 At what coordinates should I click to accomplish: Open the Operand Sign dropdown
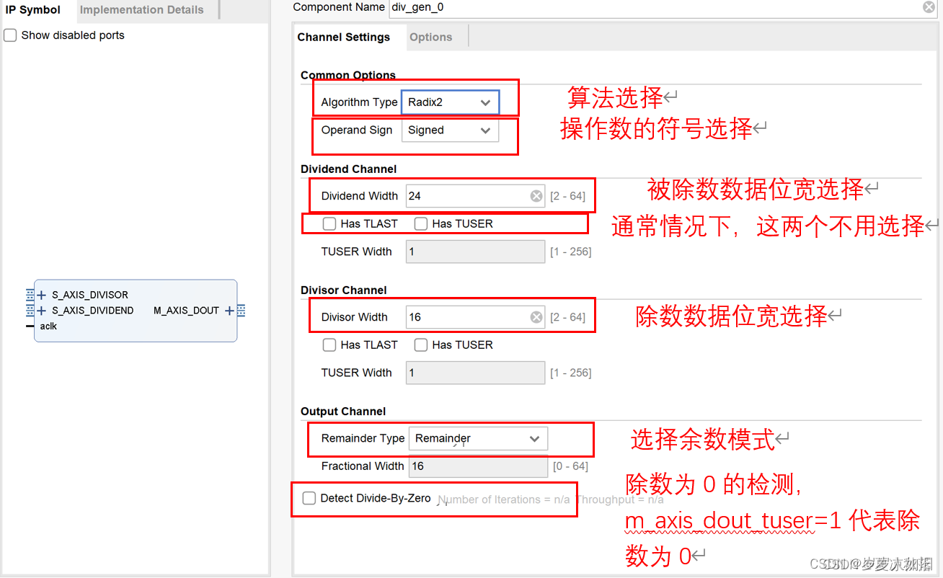point(450,130)
